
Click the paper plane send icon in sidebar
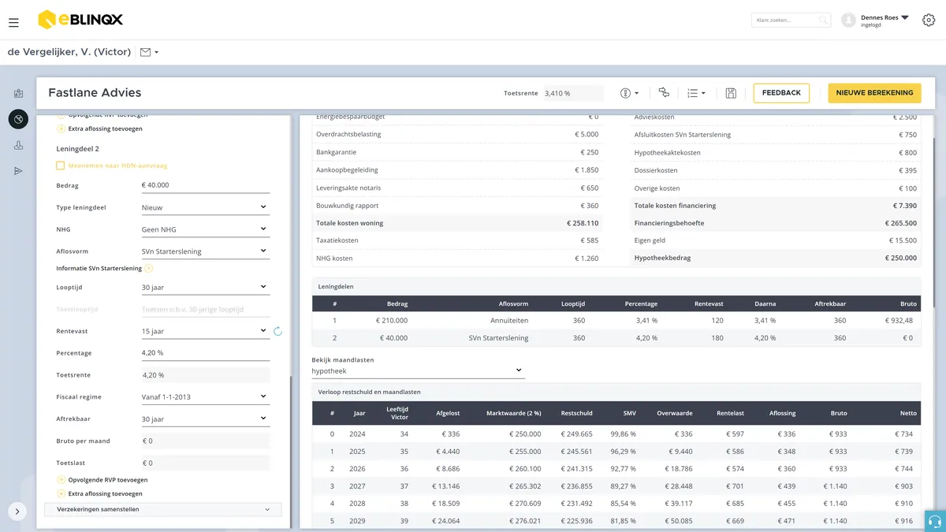[x=19, y=171]
